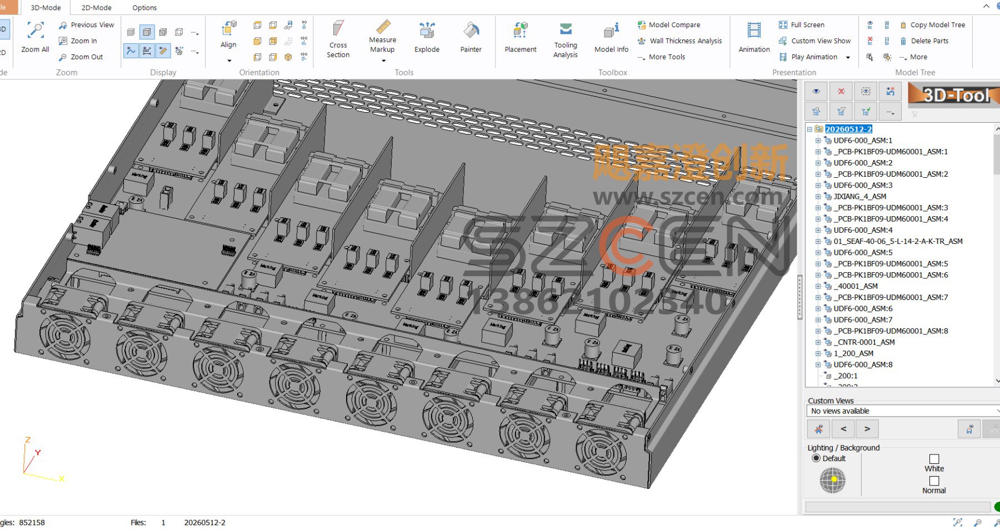Expand the _CNTR-0001_ASM tree node

(x=818, y=342)
